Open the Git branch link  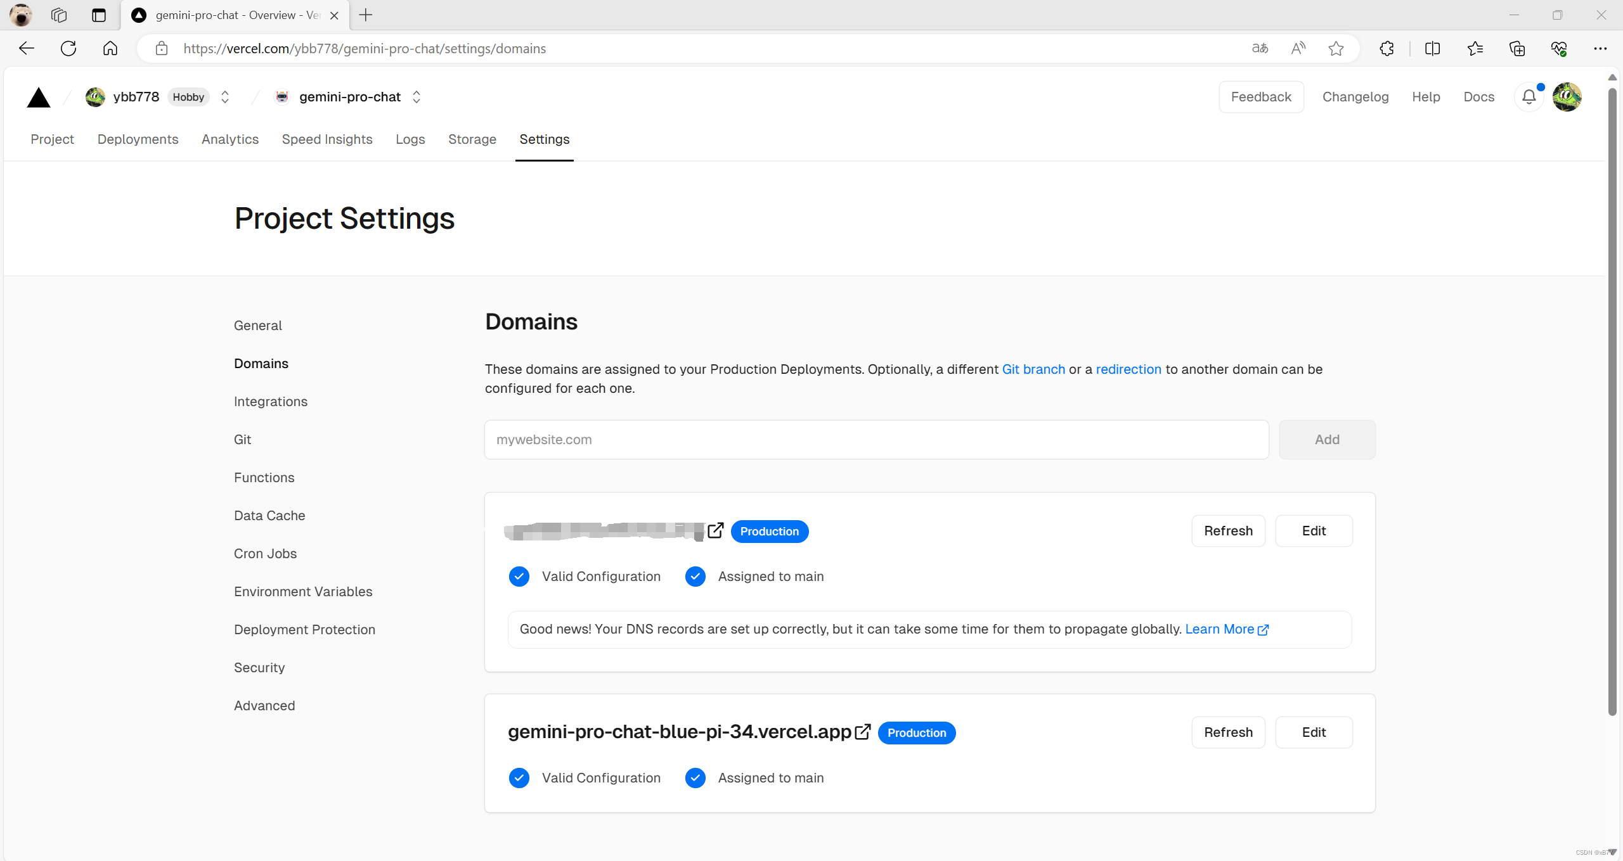click(x=1033, y=369)
